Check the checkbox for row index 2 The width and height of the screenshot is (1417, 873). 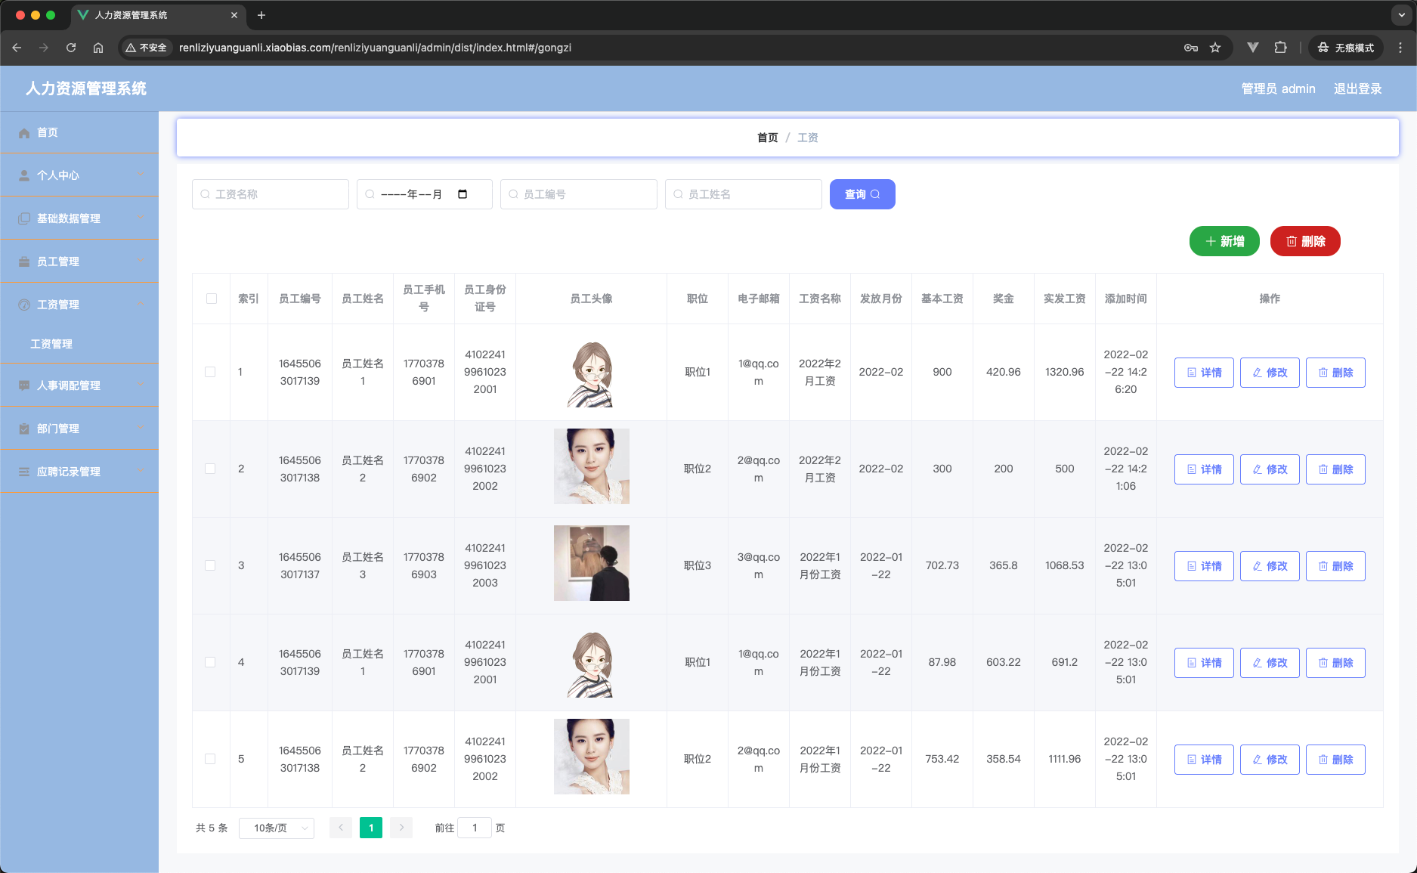click(210, 469)
